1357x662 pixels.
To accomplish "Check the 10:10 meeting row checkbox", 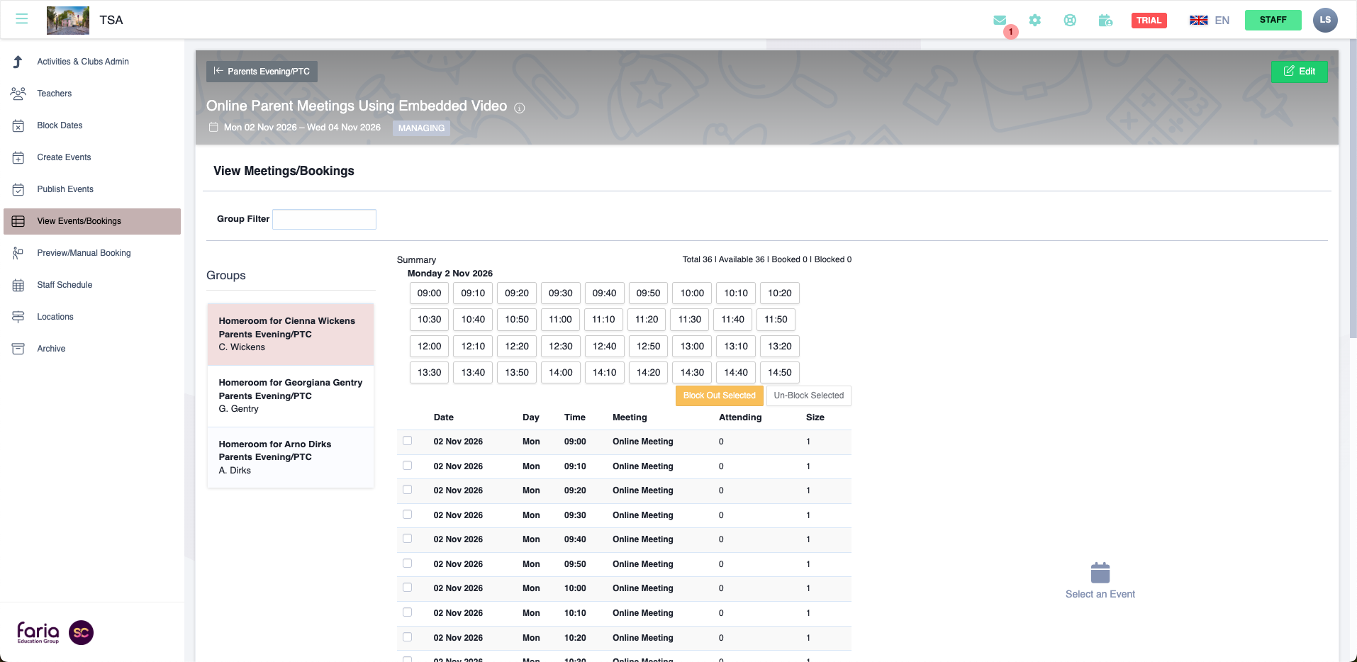I will [x=408, y=612].
